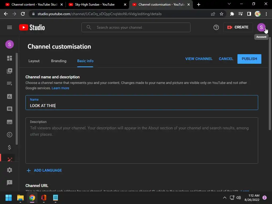Share this page from address bar
272x204 pixels.
click(x=213, y=14)
